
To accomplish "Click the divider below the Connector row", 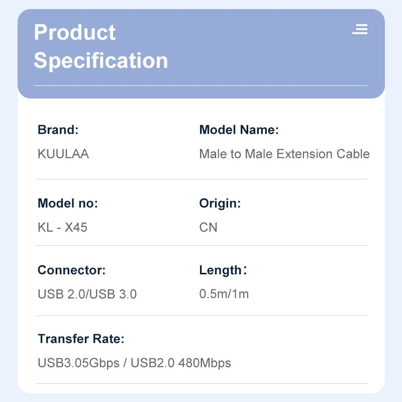I will tap(201, 316).
